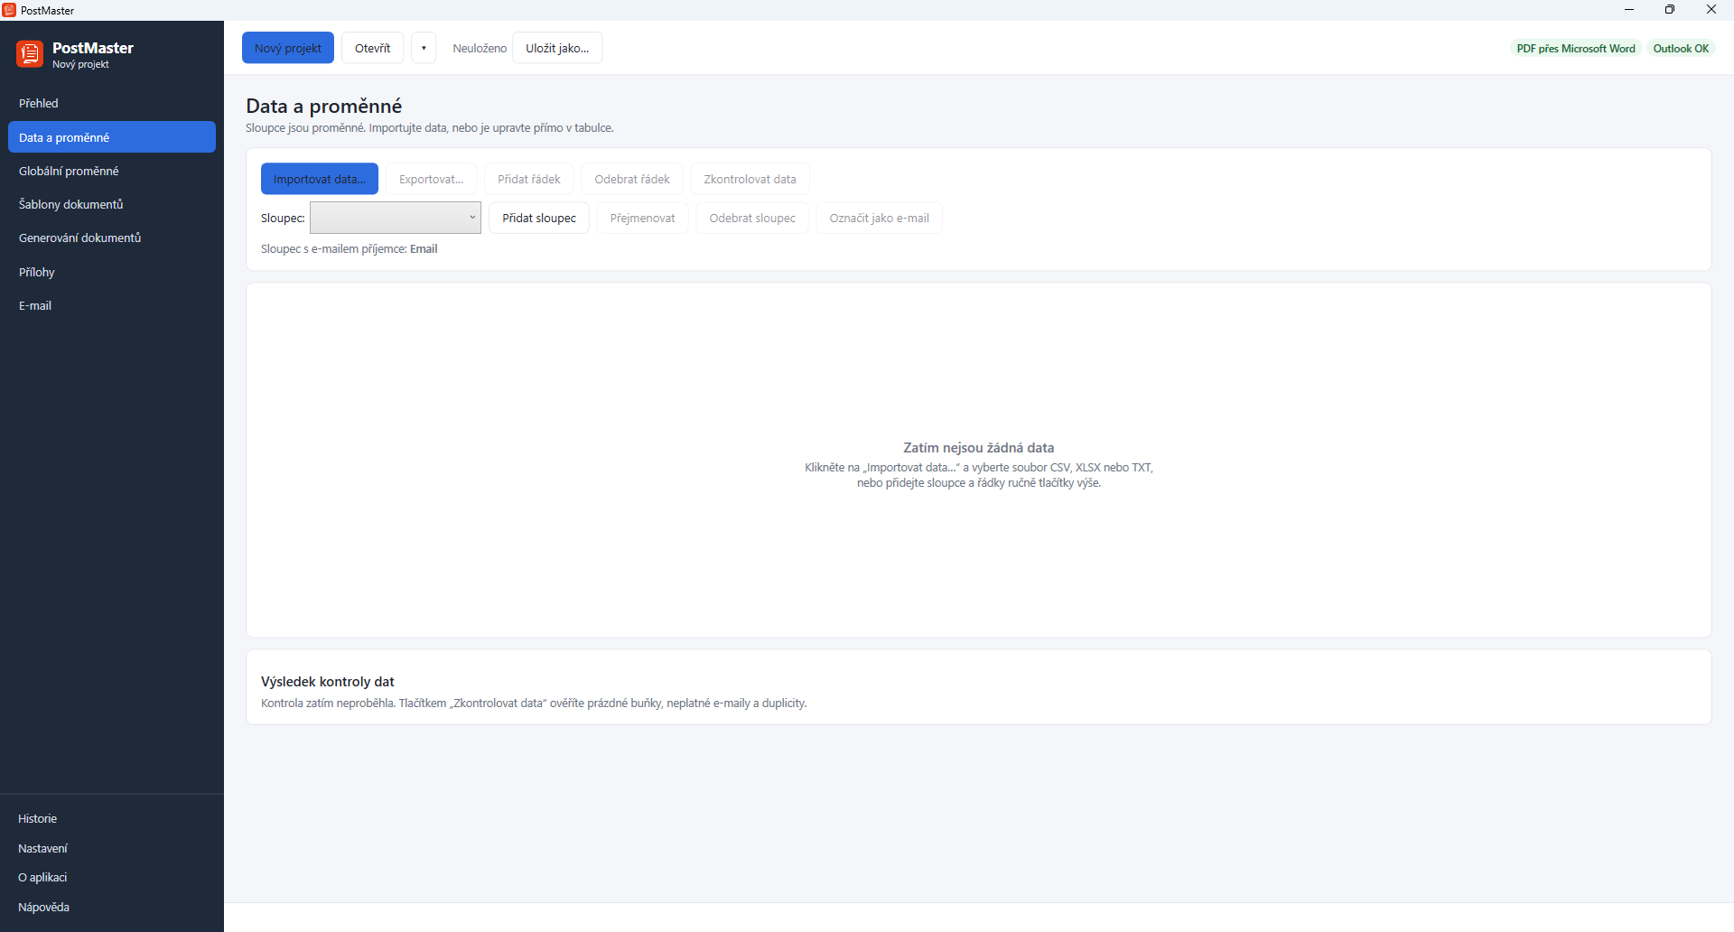Click the restore window button
Image resolution: width=1734 pixels, height=932 pixels.
pyautogui.click(x=1670, y=10)
